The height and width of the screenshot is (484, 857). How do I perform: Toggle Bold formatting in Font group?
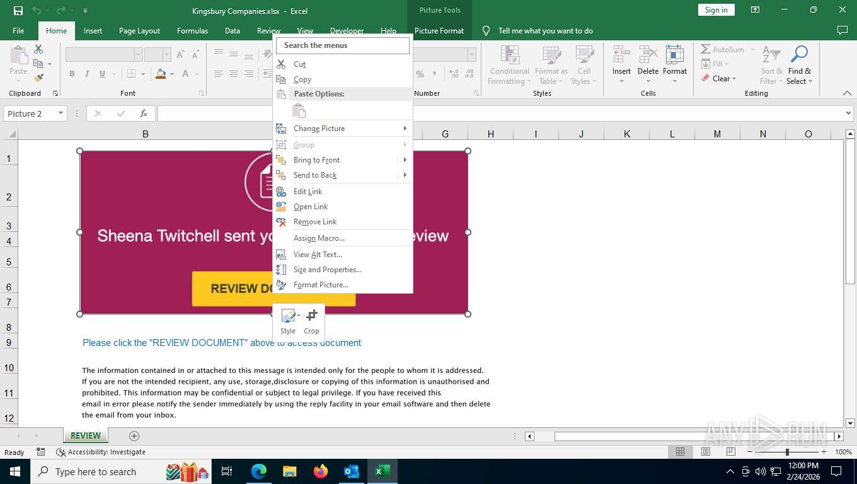coord(72,74)
